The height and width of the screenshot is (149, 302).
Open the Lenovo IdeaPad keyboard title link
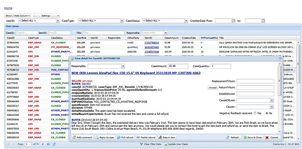coord(136,73)
